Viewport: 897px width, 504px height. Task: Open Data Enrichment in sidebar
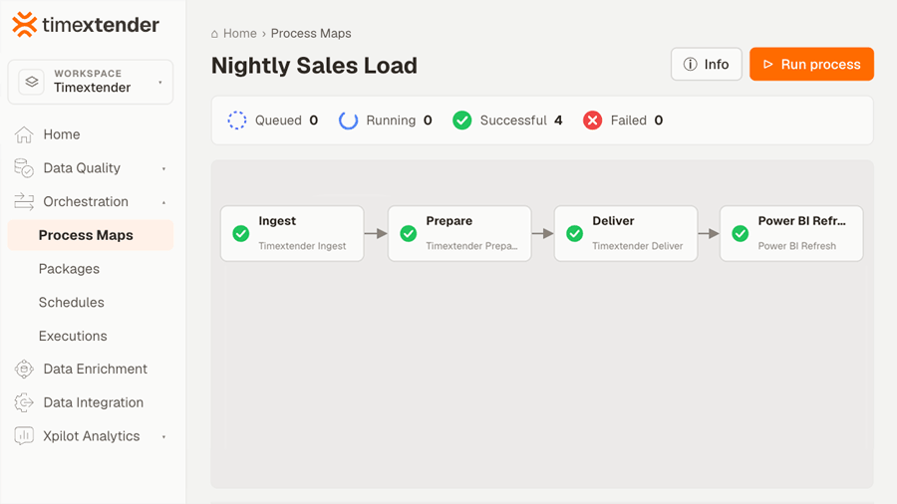click(x=96, y=370)
